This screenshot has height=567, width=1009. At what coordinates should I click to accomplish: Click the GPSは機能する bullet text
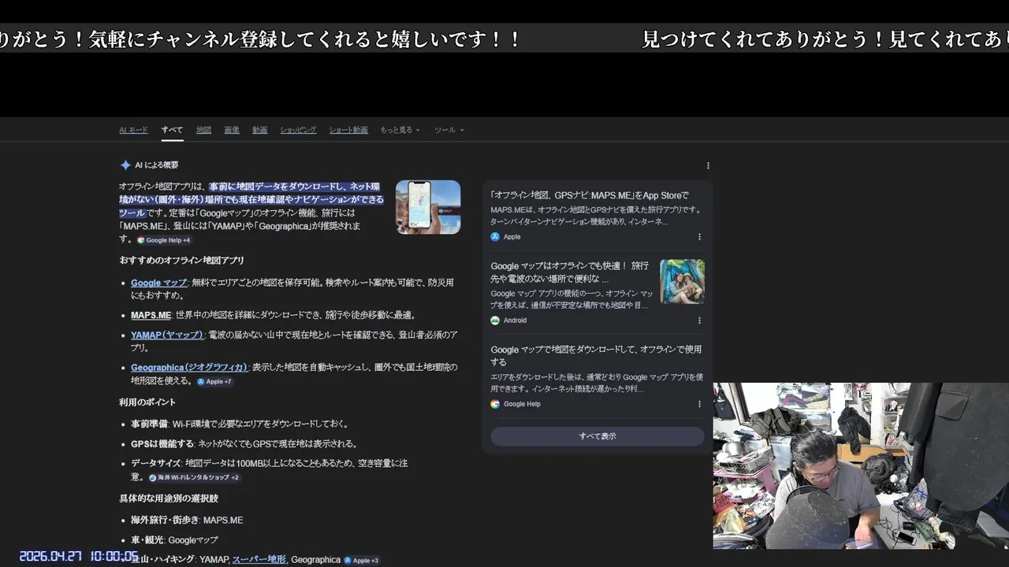(244, 443)
